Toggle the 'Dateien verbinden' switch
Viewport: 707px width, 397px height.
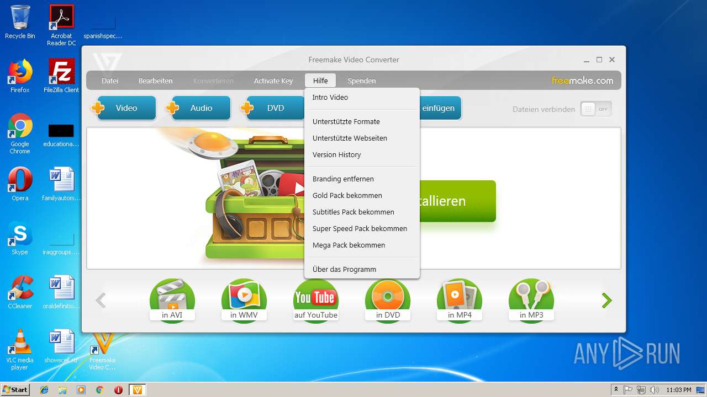tap(596, 109)
